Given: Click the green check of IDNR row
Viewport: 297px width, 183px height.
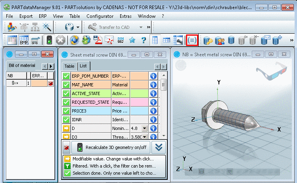Looking at the screenshot, I should tap(66, 119).
